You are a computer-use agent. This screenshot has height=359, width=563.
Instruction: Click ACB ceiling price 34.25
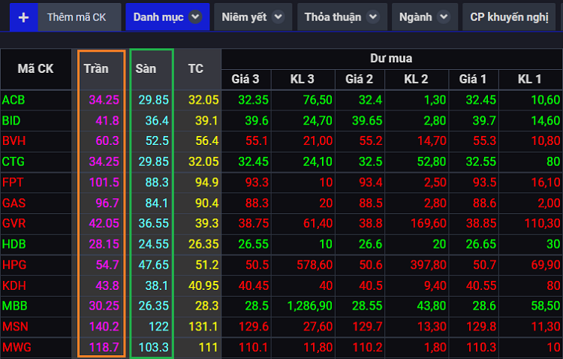pos(104,100)
